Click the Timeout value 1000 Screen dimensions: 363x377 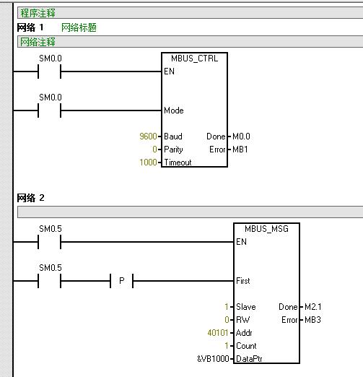tap(148, 162)
